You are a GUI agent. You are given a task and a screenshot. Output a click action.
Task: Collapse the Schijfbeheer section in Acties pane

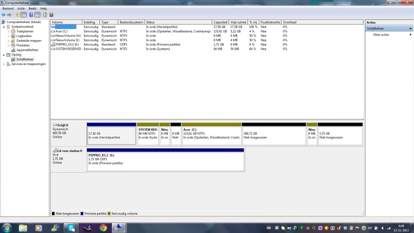tap(410, 28)
